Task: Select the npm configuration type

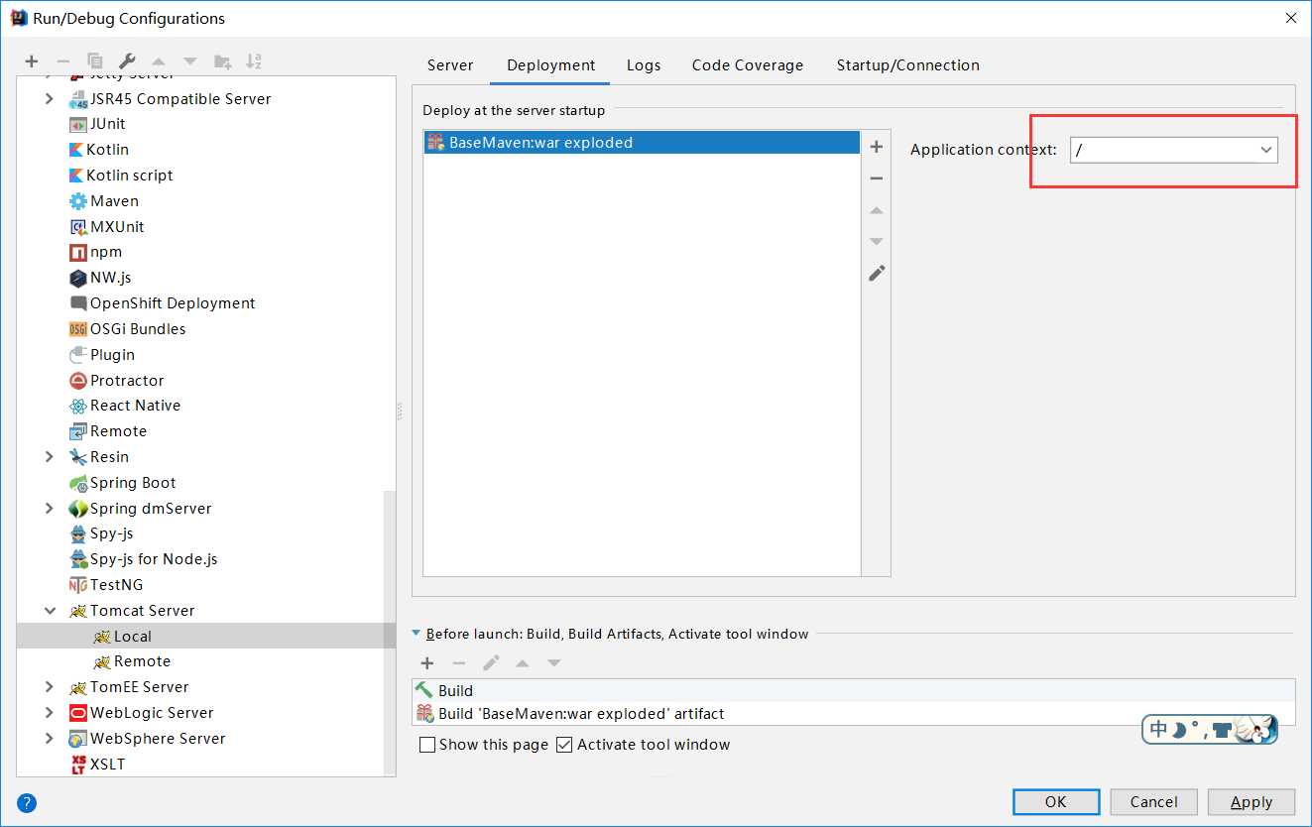Action: point(96,252)
